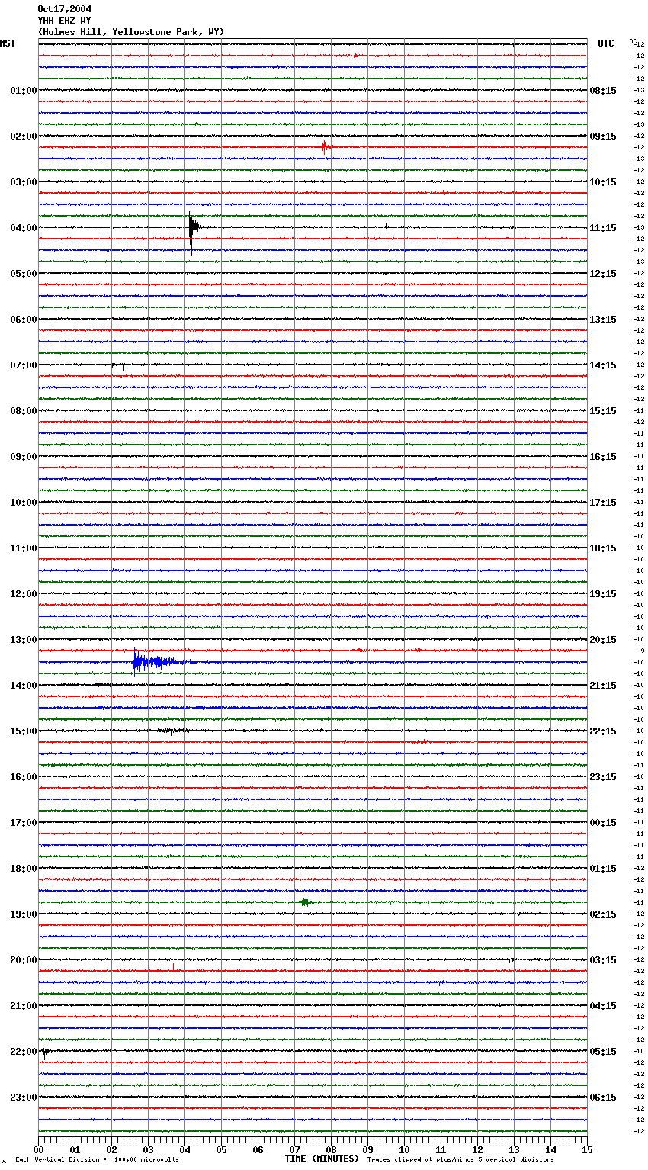Click minute tick label "15" on x-axis

tap(587, 1149)
